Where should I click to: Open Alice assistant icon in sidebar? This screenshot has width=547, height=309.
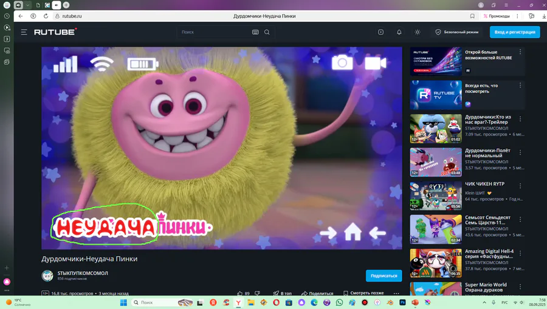tap(7, 282)
